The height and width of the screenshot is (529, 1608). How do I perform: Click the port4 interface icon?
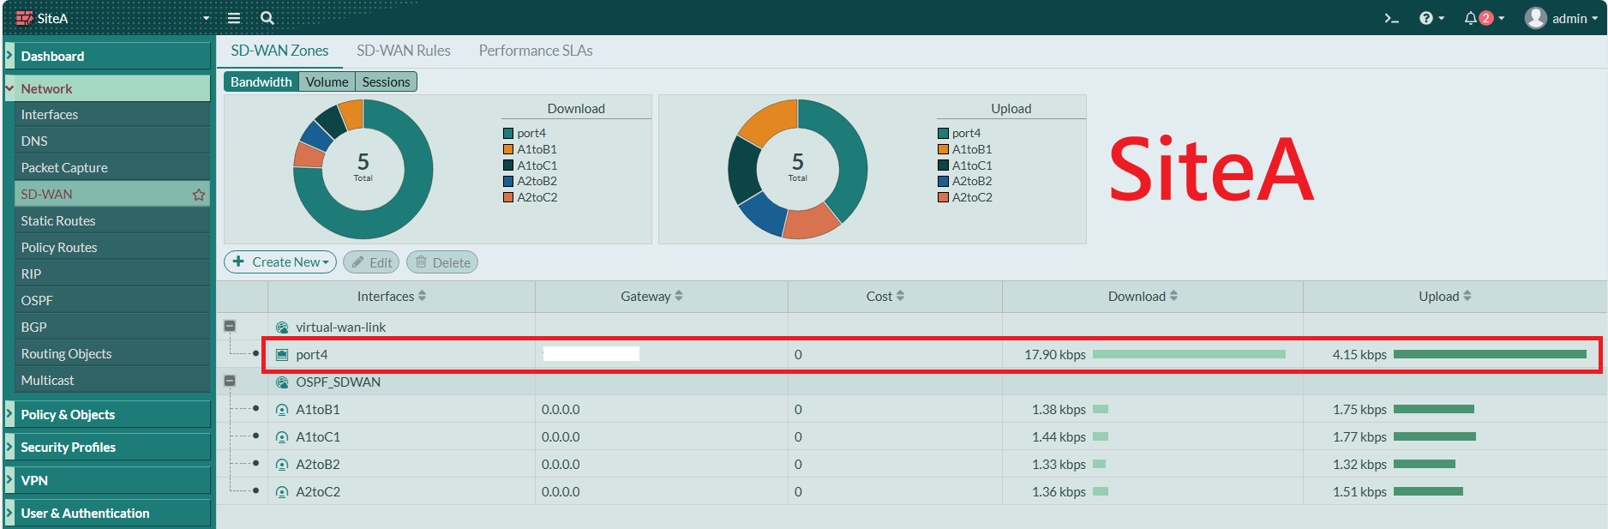[x=282, y=355]
